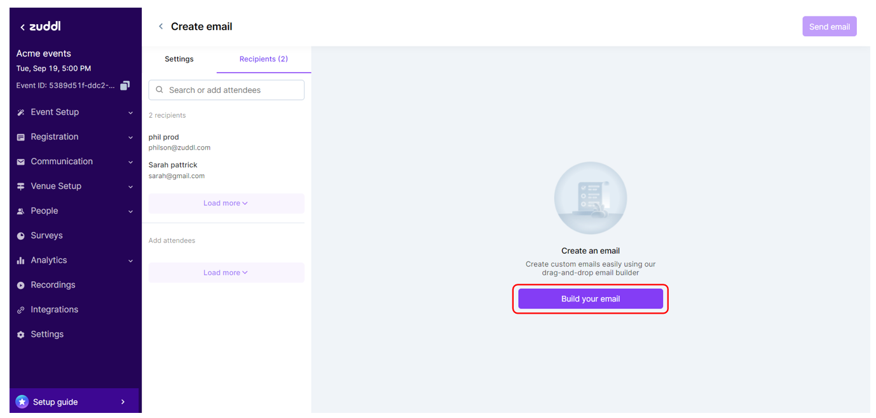This screenshot has width=876, height=418.
Task: Load more recipients
Action: (226, 202)
